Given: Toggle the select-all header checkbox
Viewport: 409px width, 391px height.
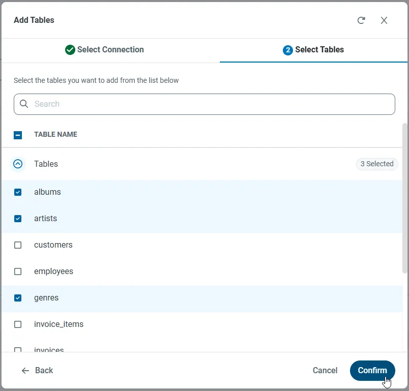Looking at the screenshot, I should click(x=18, y=135).
